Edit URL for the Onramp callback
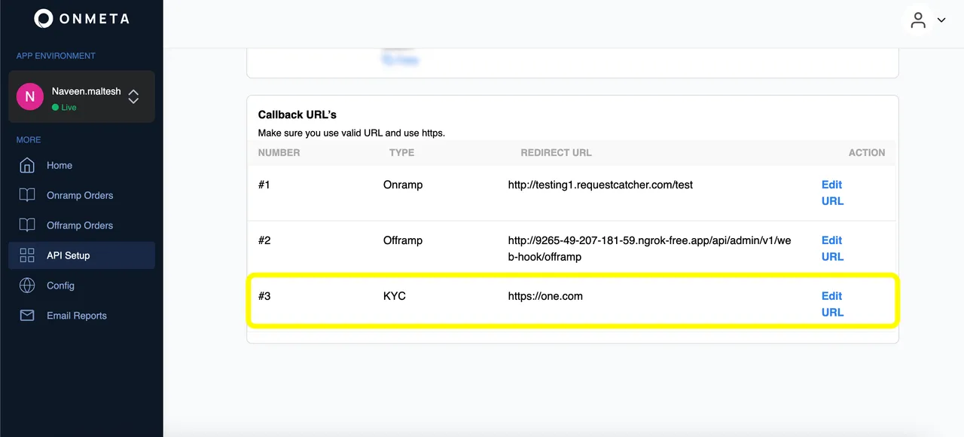Screen dimensions: 964x437 click(832, 193)
